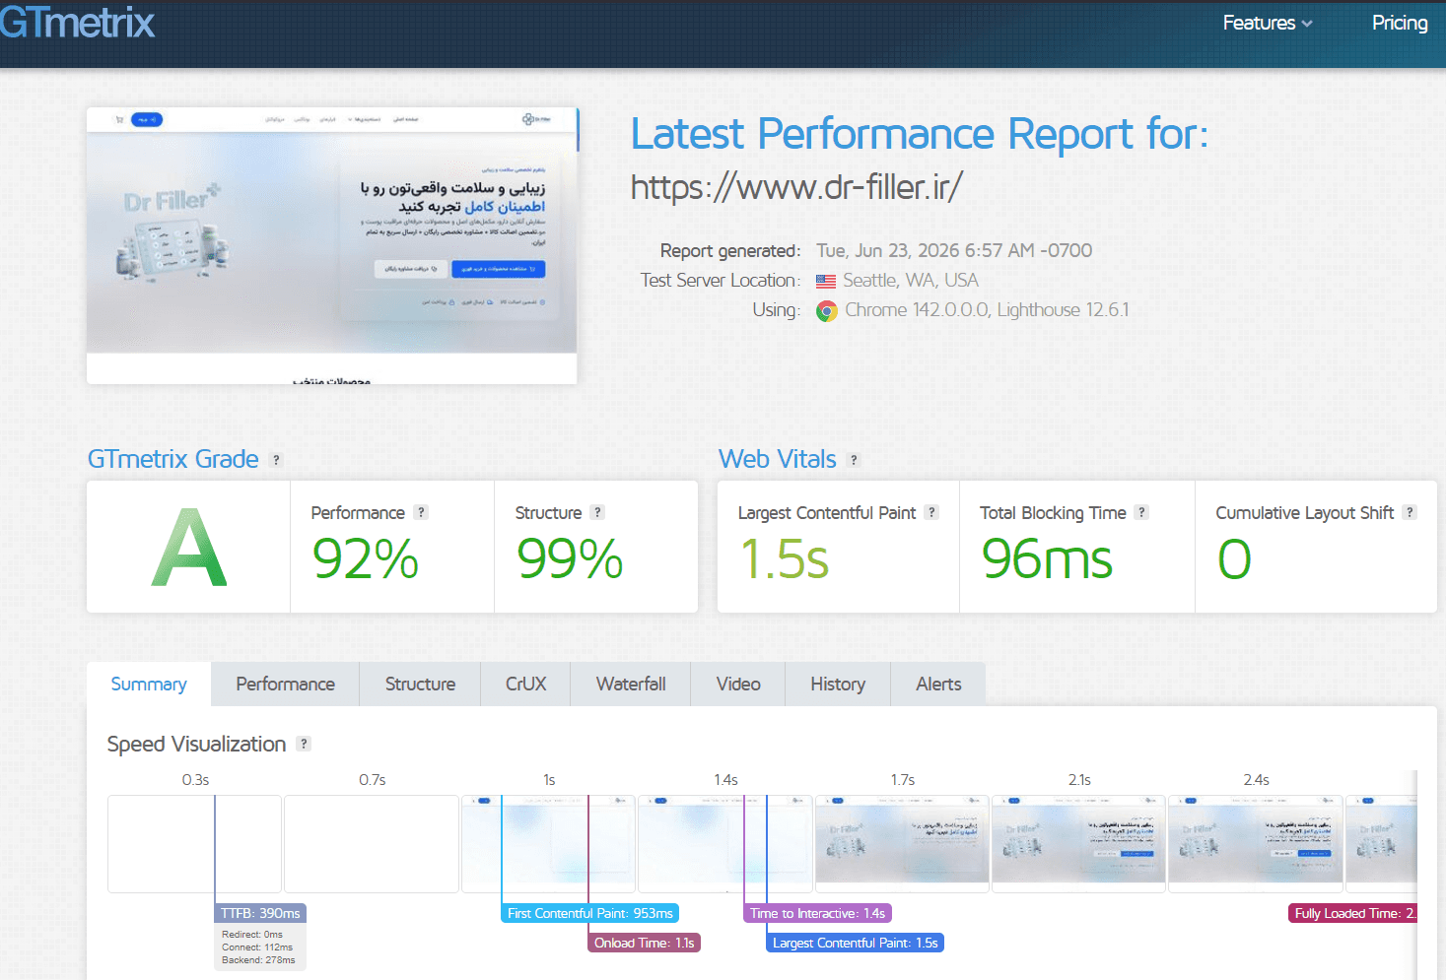The width and height of the screenshot is (1446, 980).
Task: Open help icon next to Structure score
Action: pos(597,512)
